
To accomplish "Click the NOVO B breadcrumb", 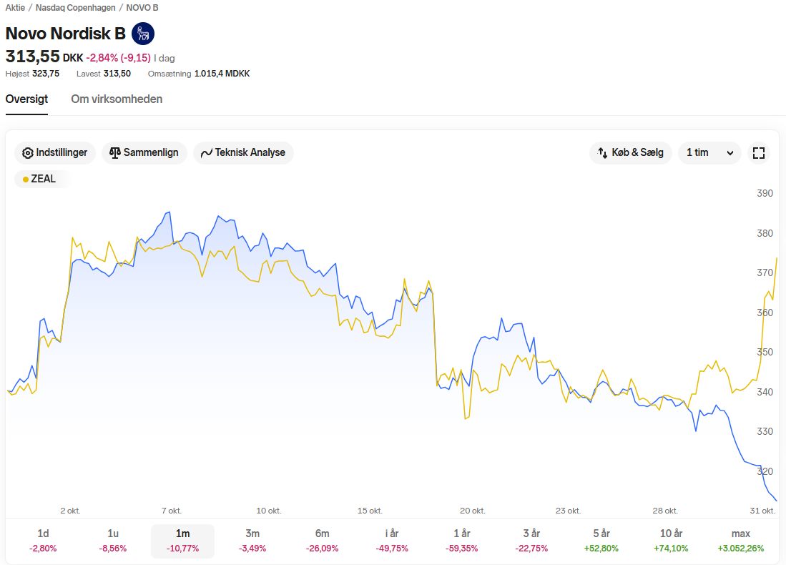I will click(142, 8).
